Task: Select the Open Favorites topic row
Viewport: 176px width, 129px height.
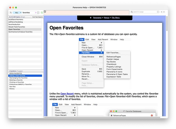Action: click(x=25, y=29)
